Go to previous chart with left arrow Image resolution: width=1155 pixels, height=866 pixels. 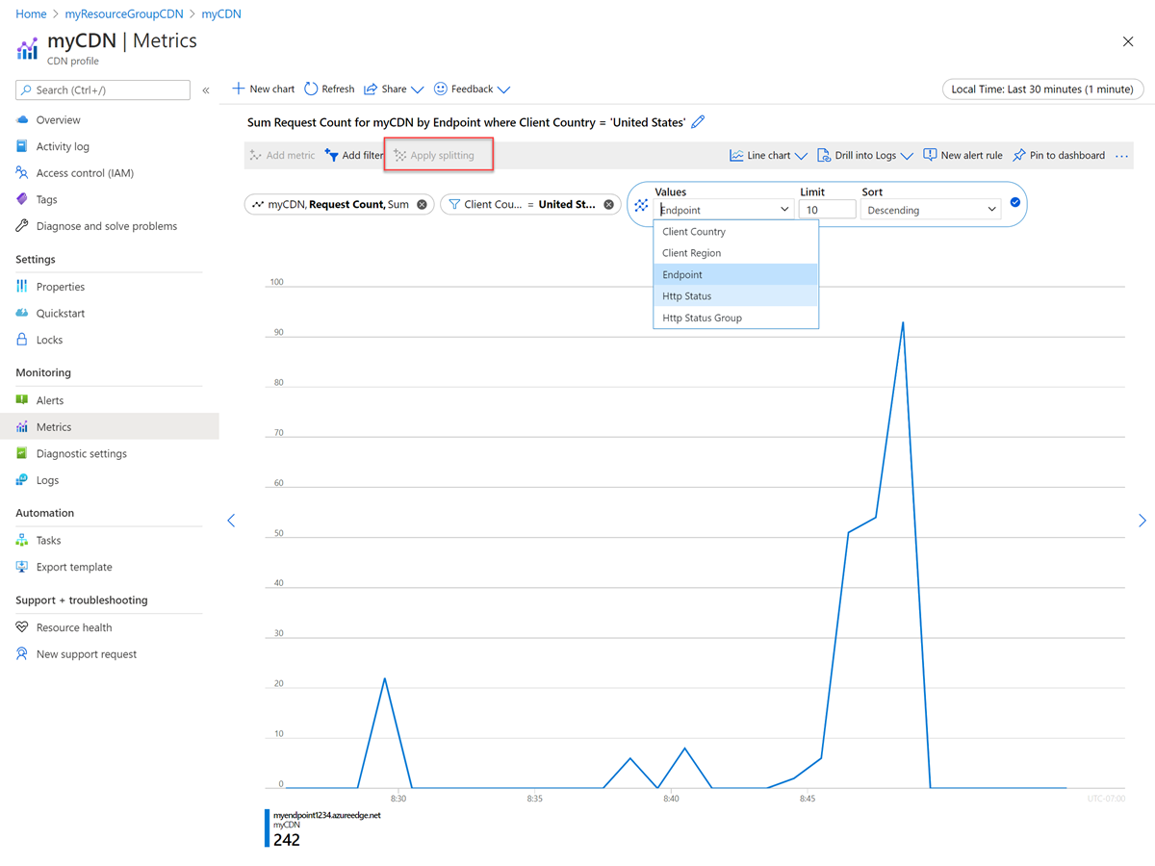click(231, 521)
